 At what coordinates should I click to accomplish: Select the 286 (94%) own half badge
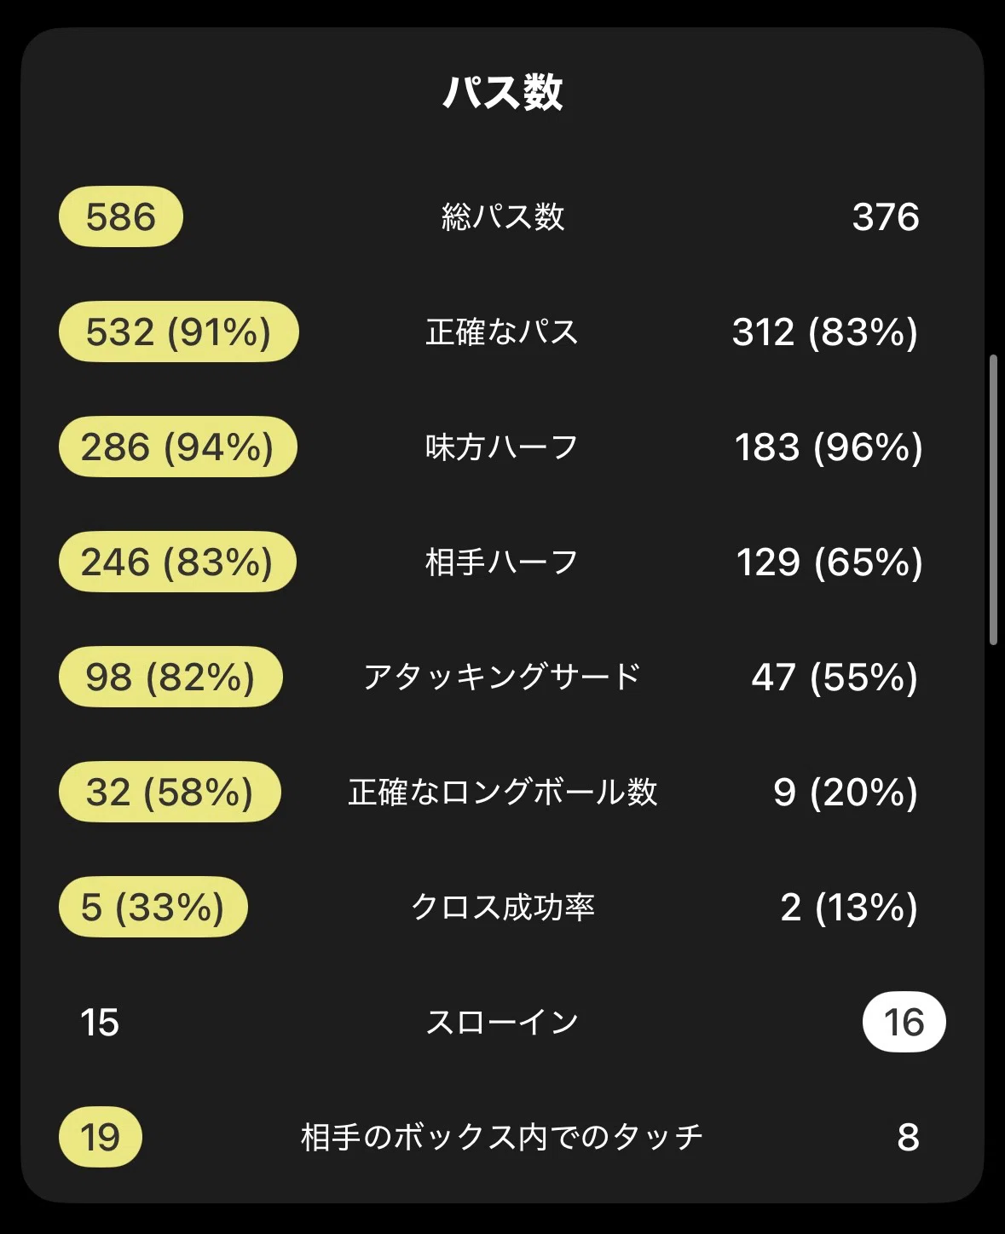178,447
